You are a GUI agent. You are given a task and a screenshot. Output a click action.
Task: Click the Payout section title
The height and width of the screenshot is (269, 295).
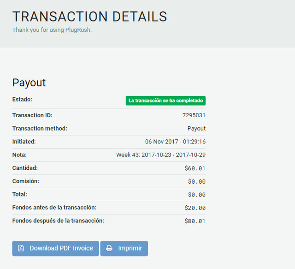coord(29,83)
